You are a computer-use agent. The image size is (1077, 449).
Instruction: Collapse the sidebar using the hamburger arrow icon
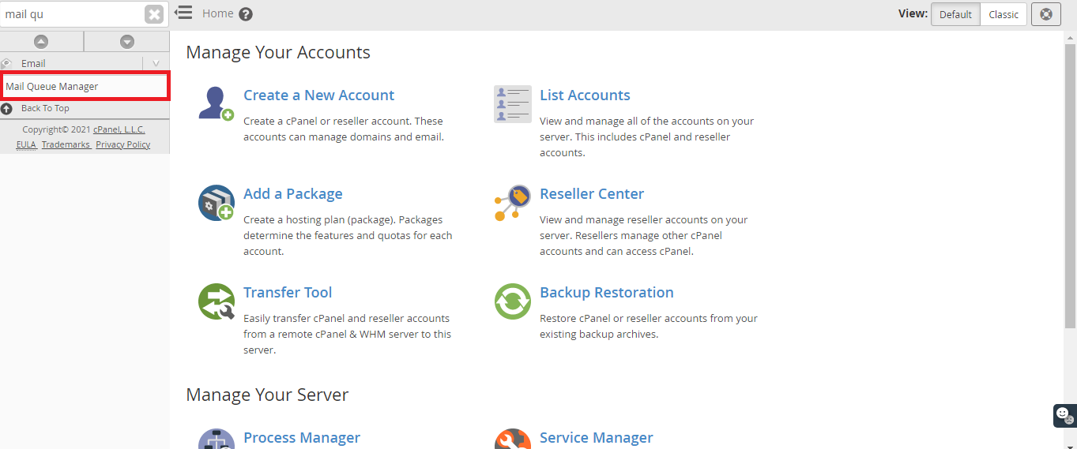coord(183,13)
